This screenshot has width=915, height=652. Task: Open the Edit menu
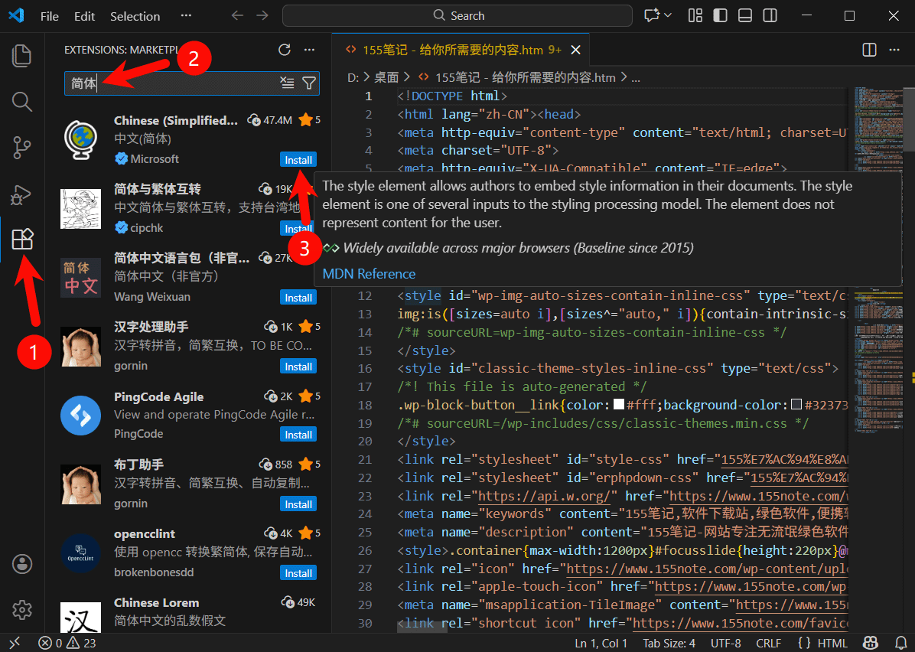85,16
